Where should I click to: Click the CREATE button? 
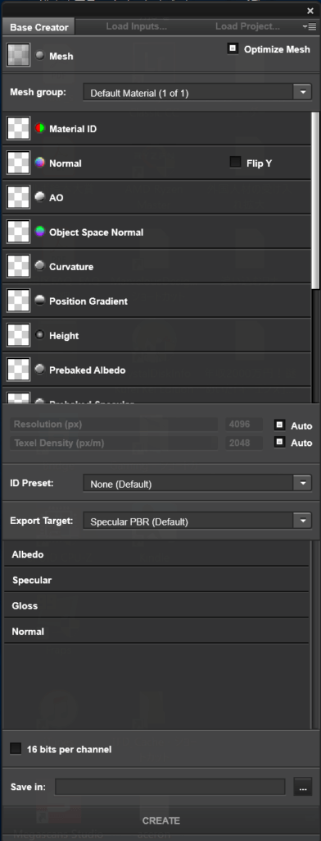click(x=161, y=820)
